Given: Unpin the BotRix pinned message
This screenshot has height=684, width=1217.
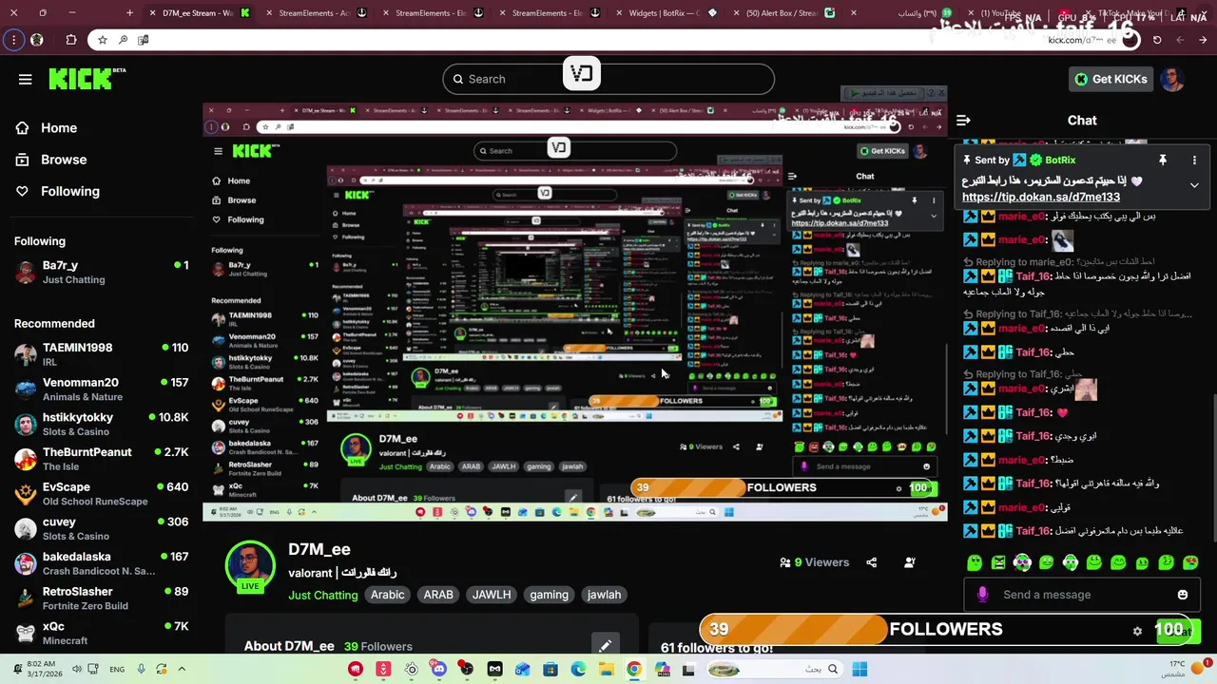Looking at the screenshot, I should coord(1162,161).
